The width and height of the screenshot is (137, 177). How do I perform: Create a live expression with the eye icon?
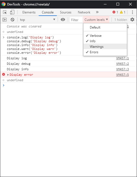click(63, 20)
